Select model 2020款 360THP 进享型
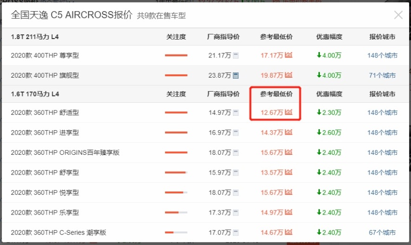This screenshot has width=411, height=245. coord(45,133)
